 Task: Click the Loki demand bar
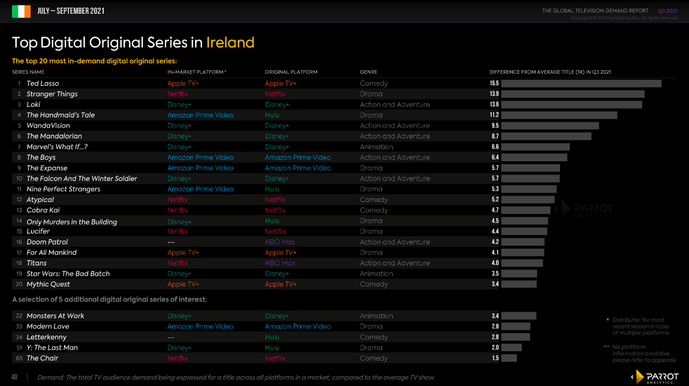571,104
